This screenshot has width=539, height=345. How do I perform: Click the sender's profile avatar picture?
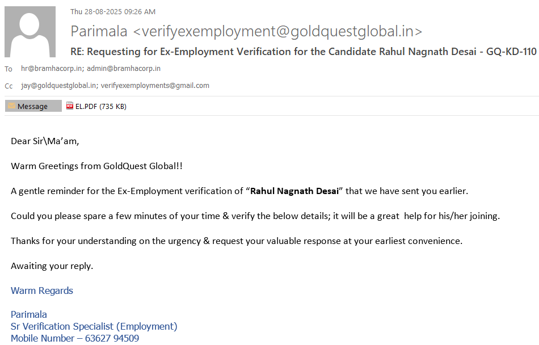tap(30, 32)
